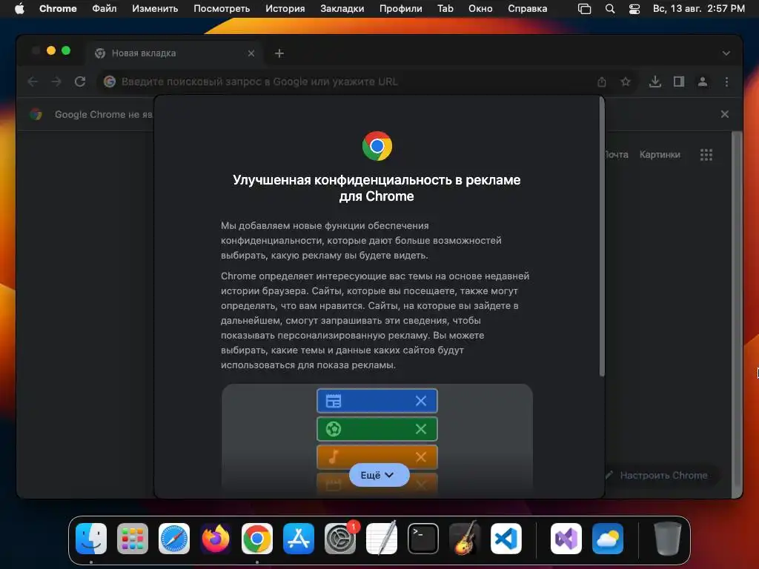Select the Новая вкладка tab
The image size is (759, 569).
[x=174, y=53]
